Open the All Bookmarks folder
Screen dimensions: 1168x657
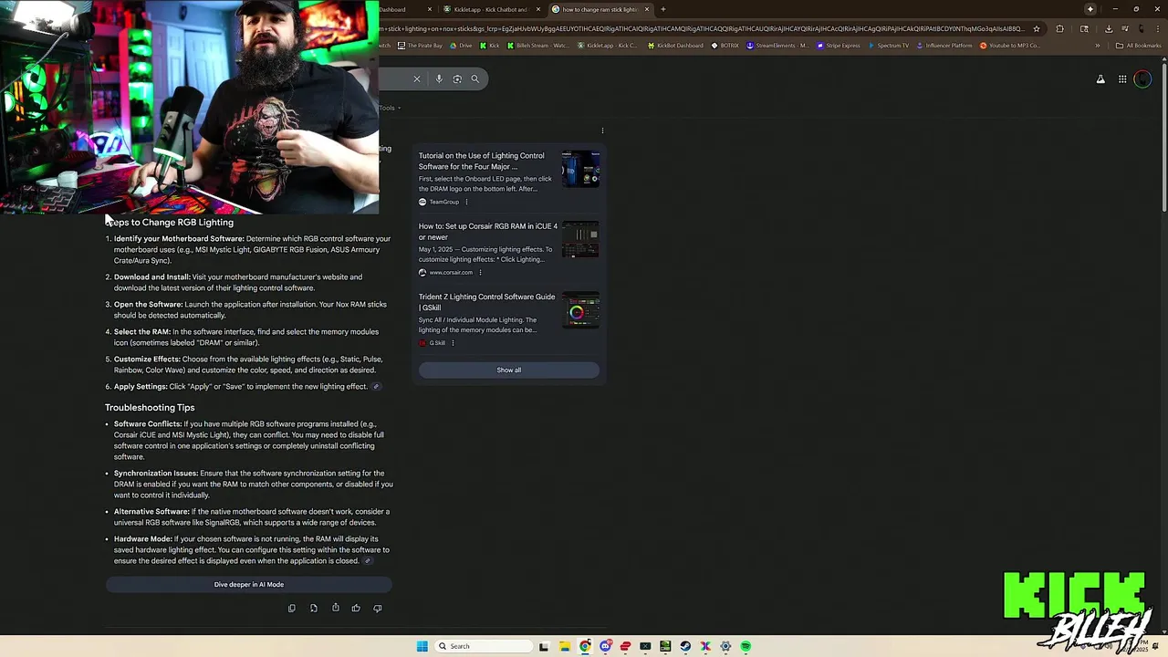(1138, 46)
